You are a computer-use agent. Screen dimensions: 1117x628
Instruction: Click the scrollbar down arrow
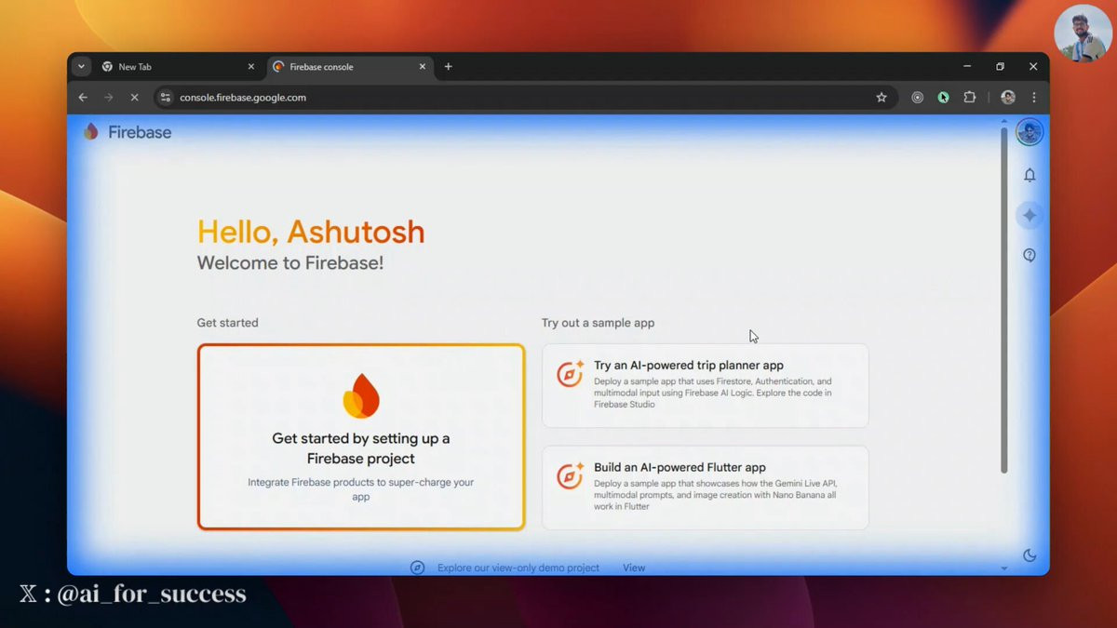tap(1003, 568)
